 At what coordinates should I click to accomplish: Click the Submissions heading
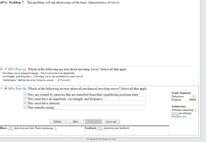pos(179,106)
